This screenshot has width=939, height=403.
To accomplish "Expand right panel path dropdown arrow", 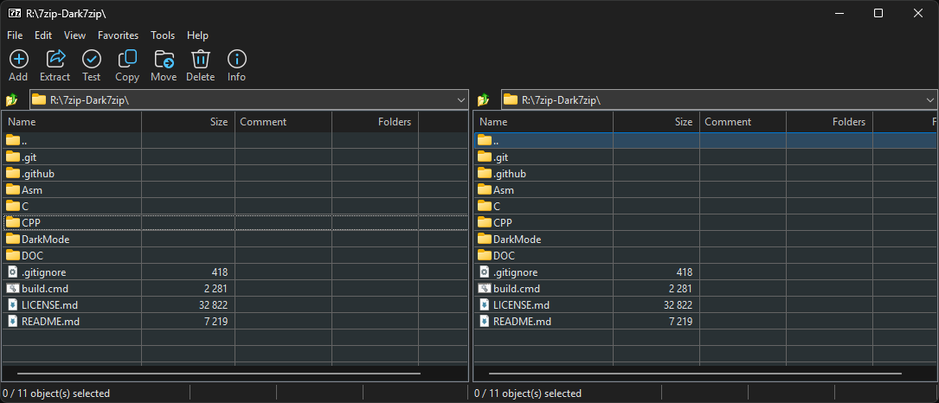I will (930, 100).
